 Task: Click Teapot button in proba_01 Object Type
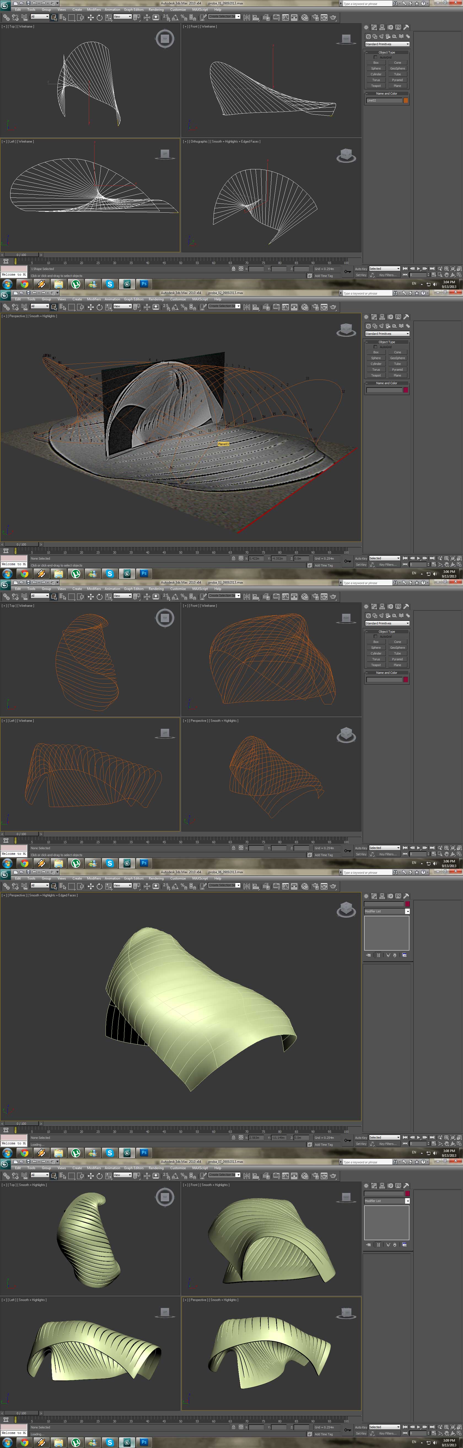click(x=376, y=86)
